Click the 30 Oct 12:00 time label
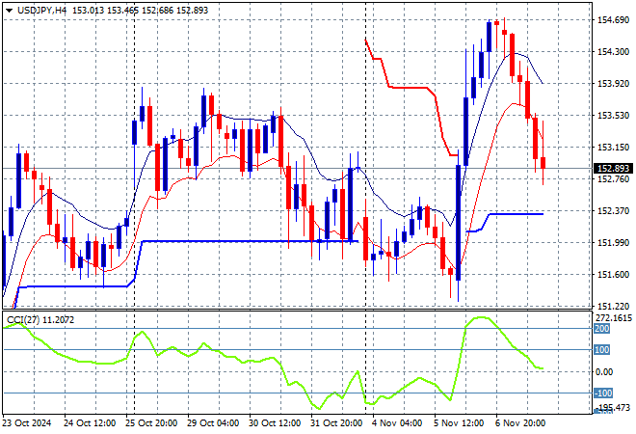 coord(275,423)
